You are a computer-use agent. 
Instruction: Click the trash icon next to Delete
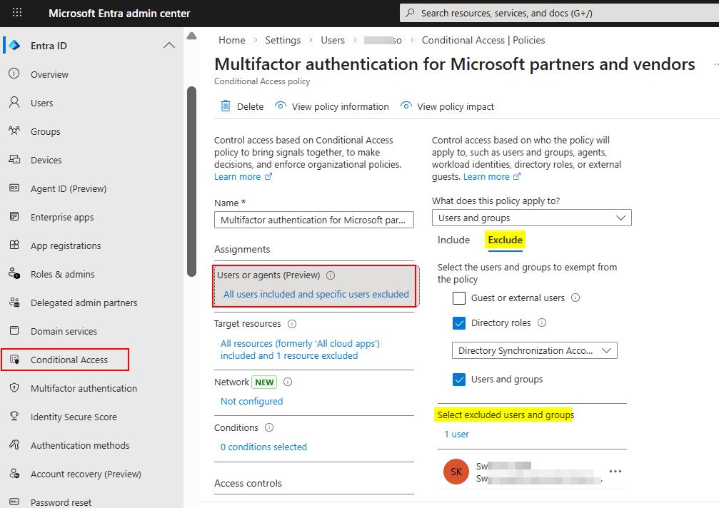point(226,106)
